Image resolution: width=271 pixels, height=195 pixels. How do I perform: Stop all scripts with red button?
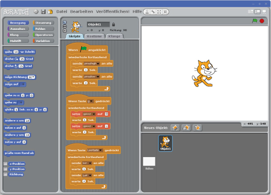[262, 21]
